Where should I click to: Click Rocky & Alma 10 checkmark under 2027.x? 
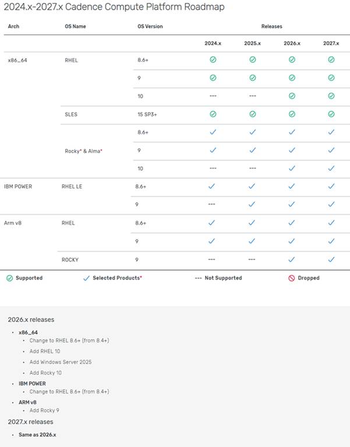point(331,168)
